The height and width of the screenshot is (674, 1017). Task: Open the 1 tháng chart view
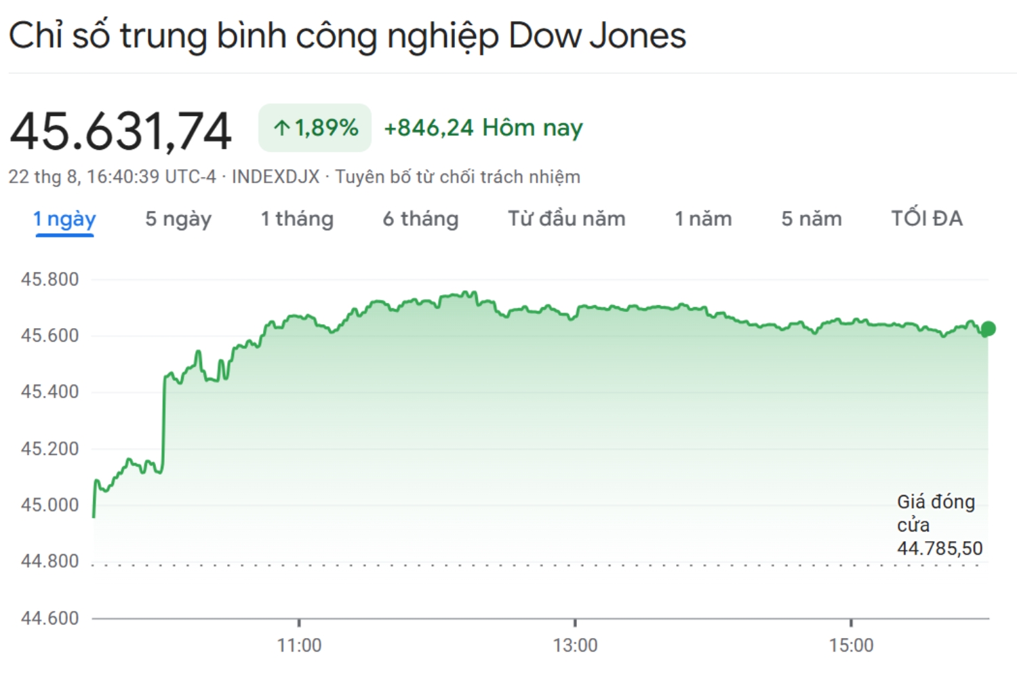click(x=297, y=218)
